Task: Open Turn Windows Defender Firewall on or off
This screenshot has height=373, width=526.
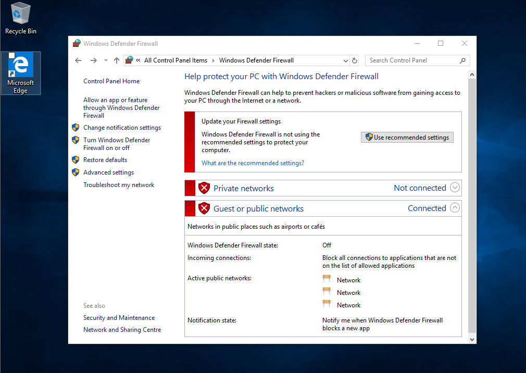Action: (117, 144)
